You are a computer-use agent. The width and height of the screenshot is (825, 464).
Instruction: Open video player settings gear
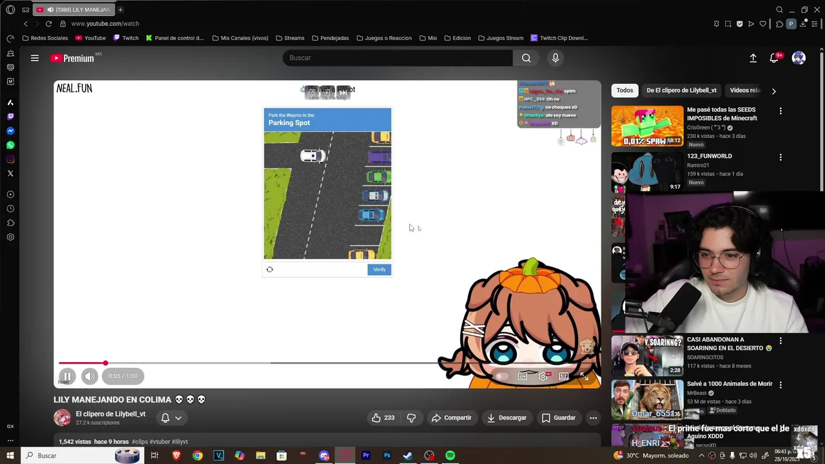[x=543, y=376]
